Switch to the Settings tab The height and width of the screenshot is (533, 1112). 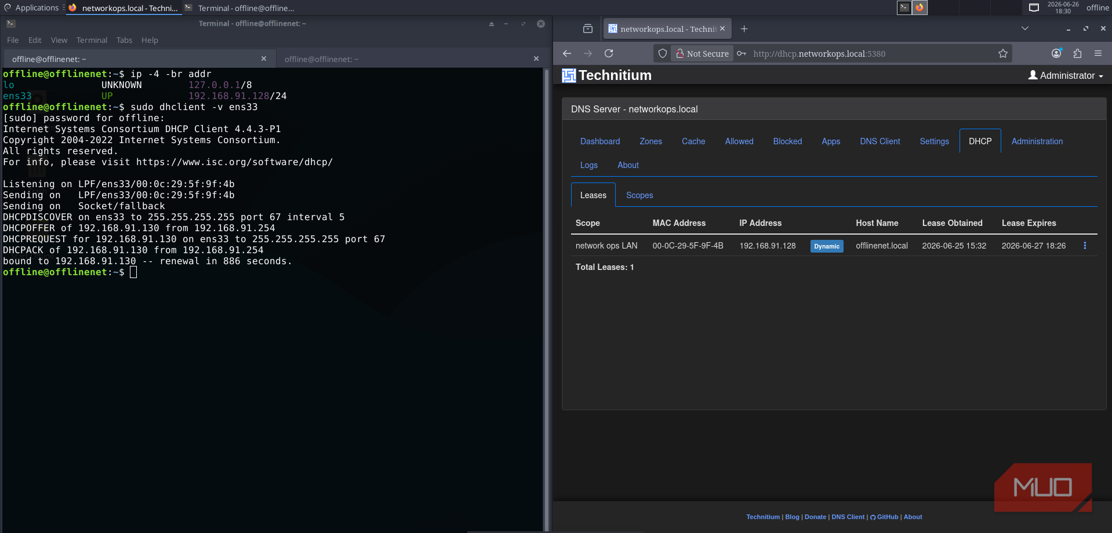(934, 141)
